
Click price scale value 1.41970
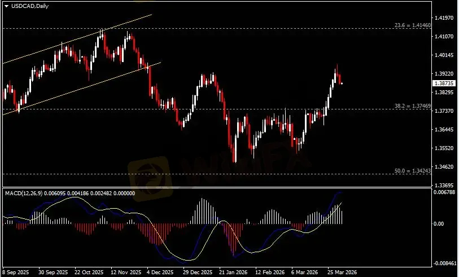click(444, 18)
